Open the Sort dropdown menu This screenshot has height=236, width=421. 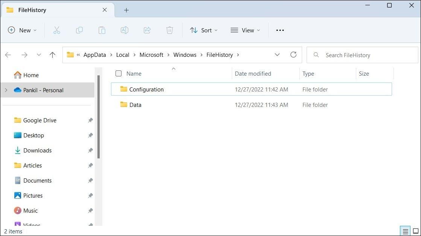tap(204, 30)
